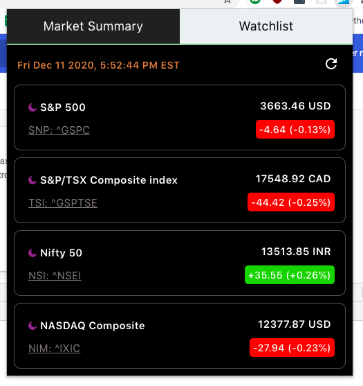Click the 17548.92 CAD price value

293,179
